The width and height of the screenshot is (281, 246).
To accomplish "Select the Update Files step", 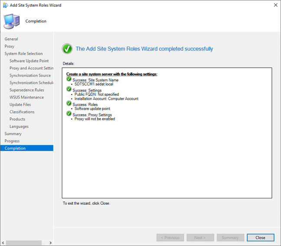I will 20,105.
